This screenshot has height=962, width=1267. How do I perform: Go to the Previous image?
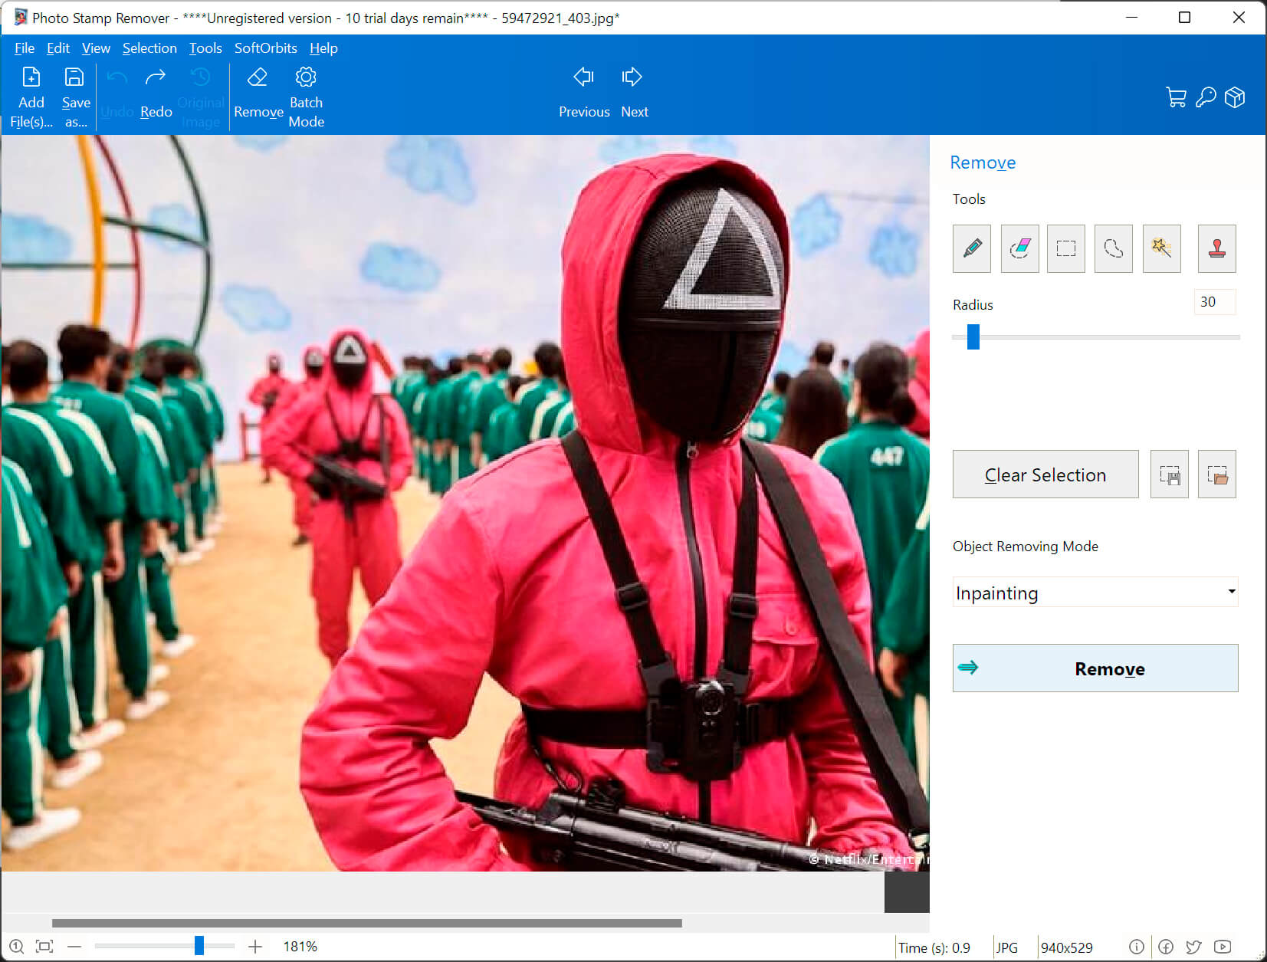(x=584, y=94)
